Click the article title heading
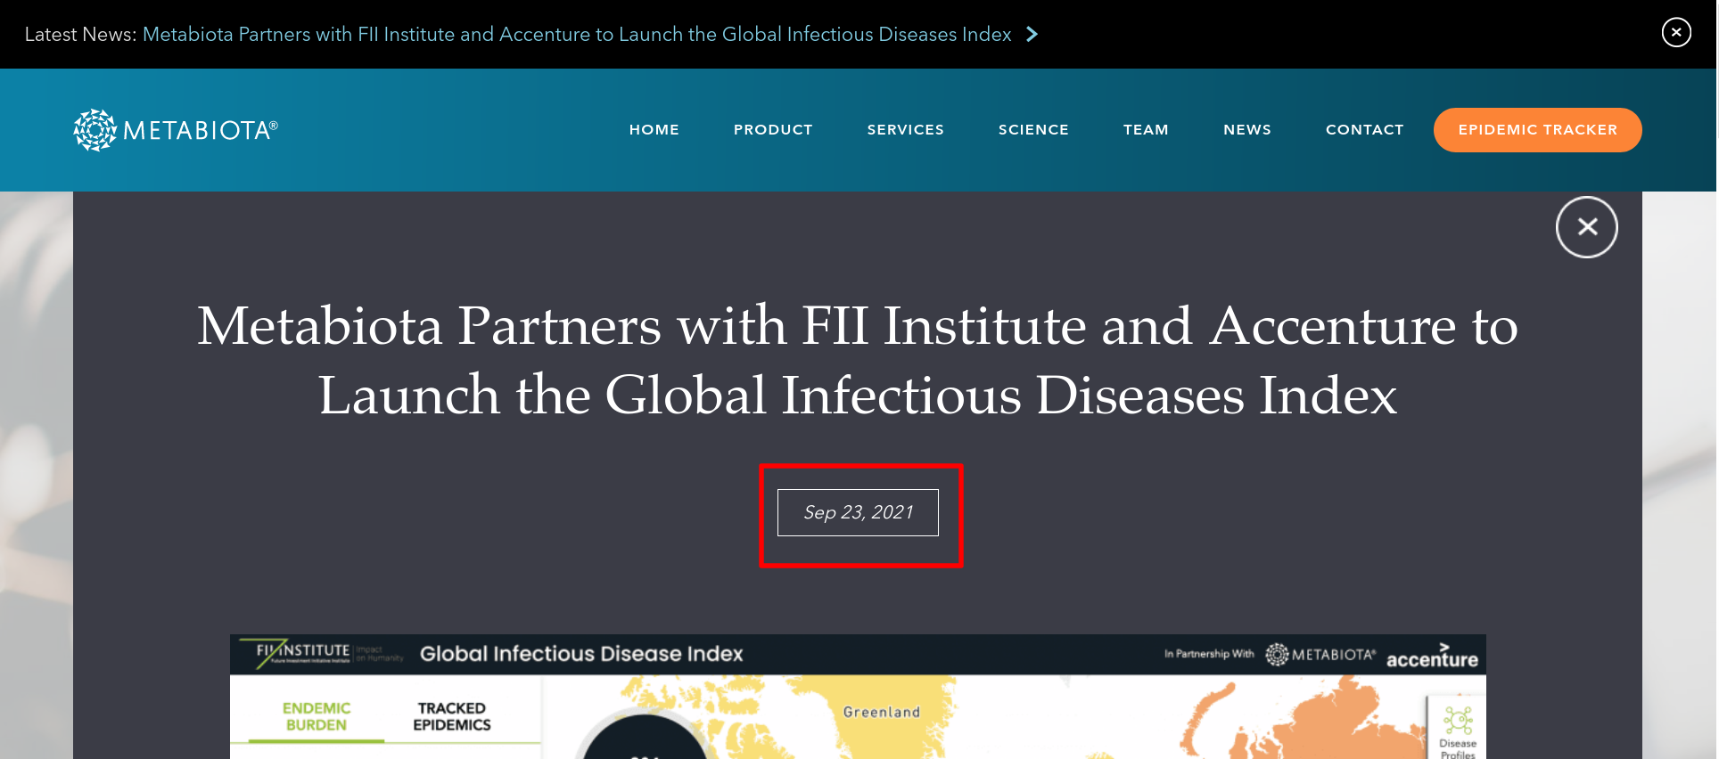 858,360
